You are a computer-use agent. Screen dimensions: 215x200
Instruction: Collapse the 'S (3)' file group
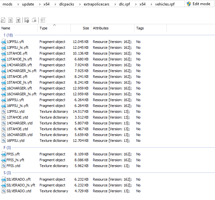pos(7,173)
